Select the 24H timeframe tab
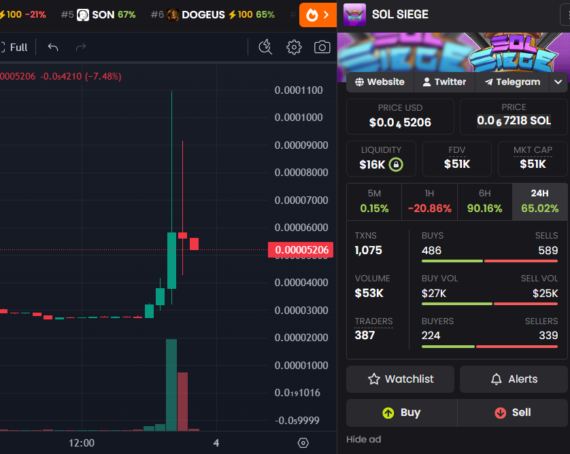Image resolution: width=570 pixels, height=454 pixels. pyautogui.click(x=540, y=202)
